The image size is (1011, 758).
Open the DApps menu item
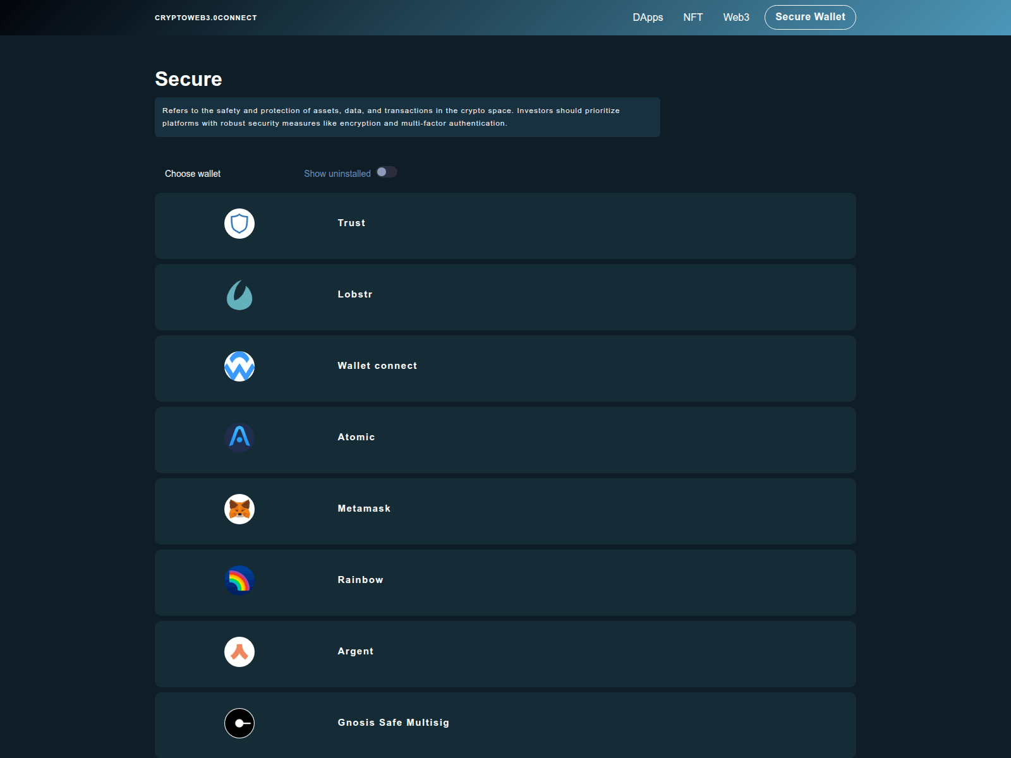coord(648,18)
